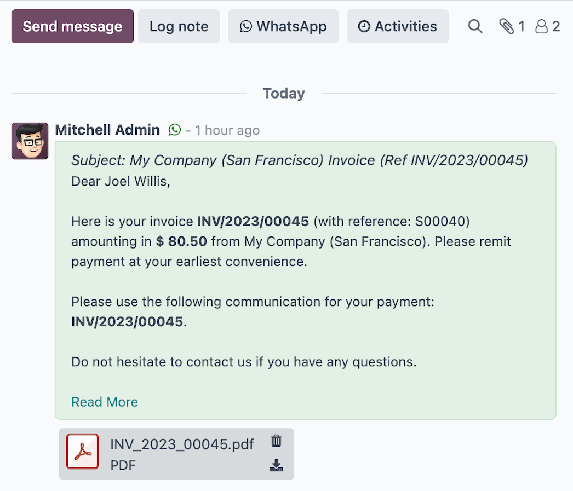Expand message with Read More
The image size is (573, 491).
(105, 402)
